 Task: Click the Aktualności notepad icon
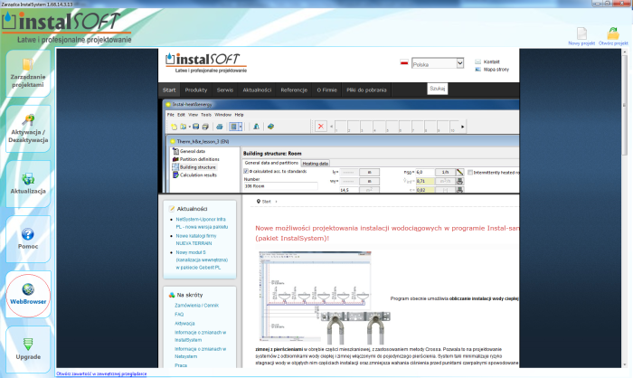(172, 209)
